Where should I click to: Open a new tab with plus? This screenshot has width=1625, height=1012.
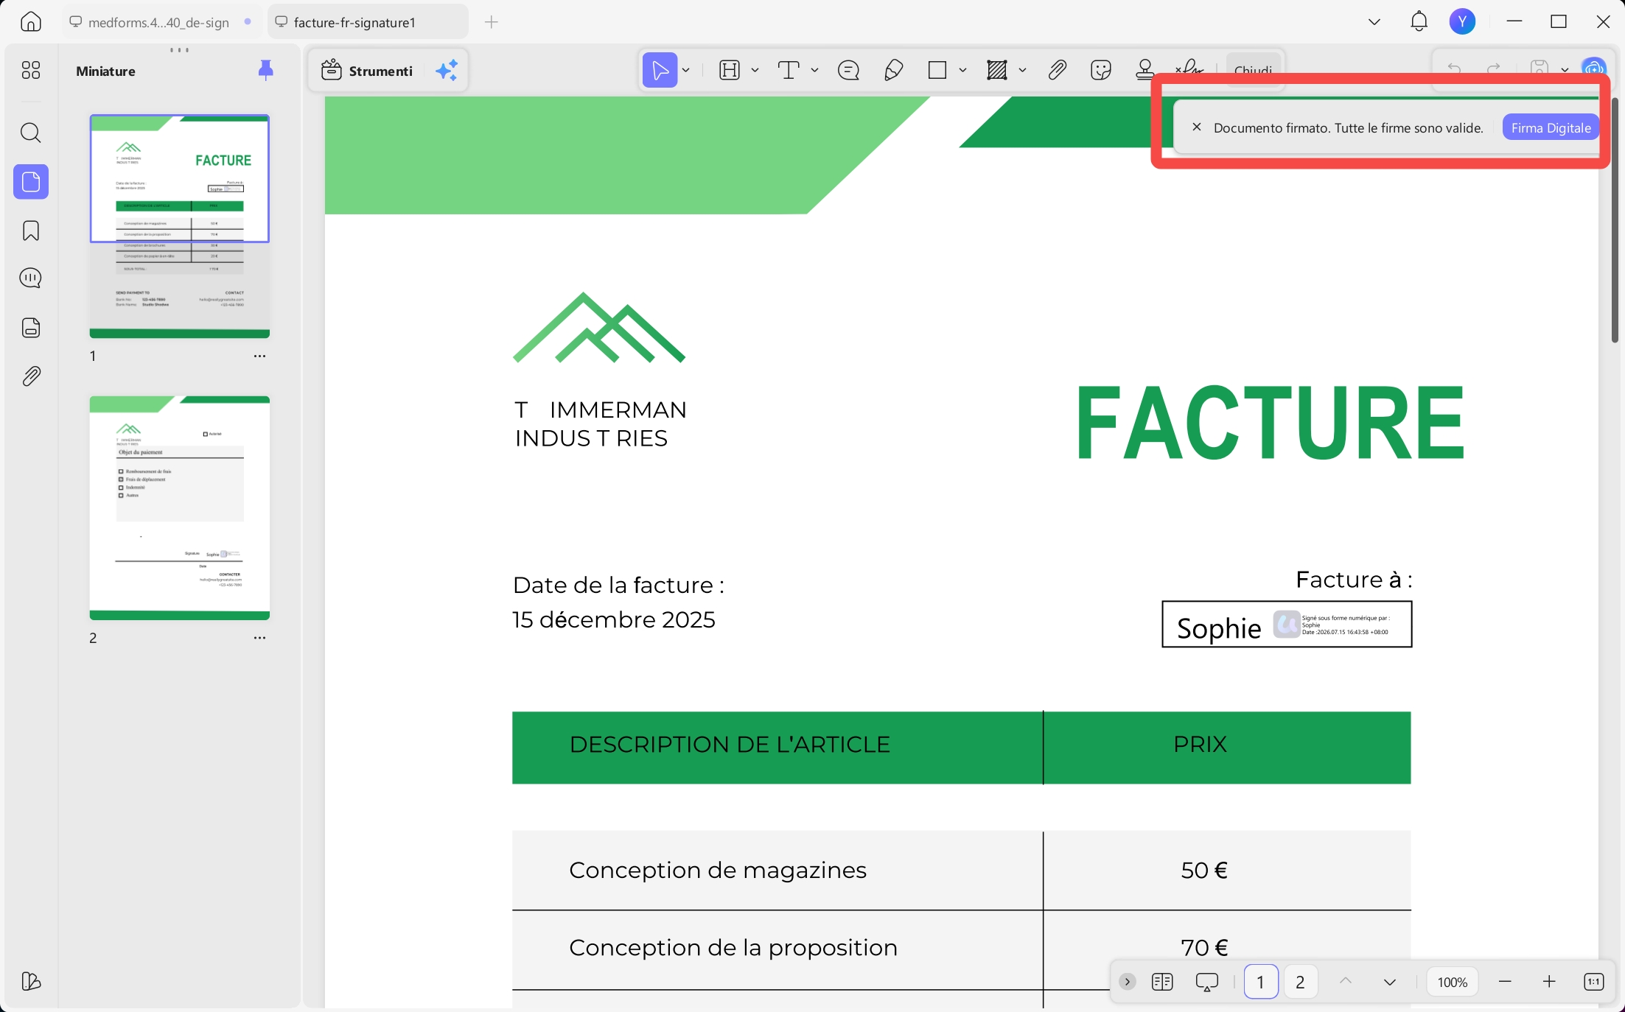[492, 22]
